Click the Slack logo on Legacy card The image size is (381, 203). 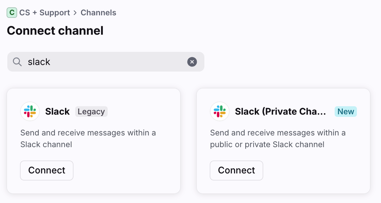pyautogui.click(x=30, y=111)
